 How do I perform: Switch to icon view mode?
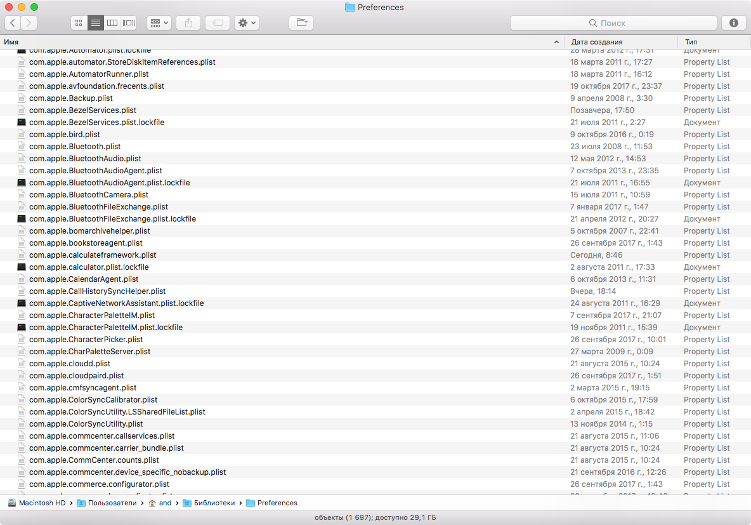tap(79, 23)
